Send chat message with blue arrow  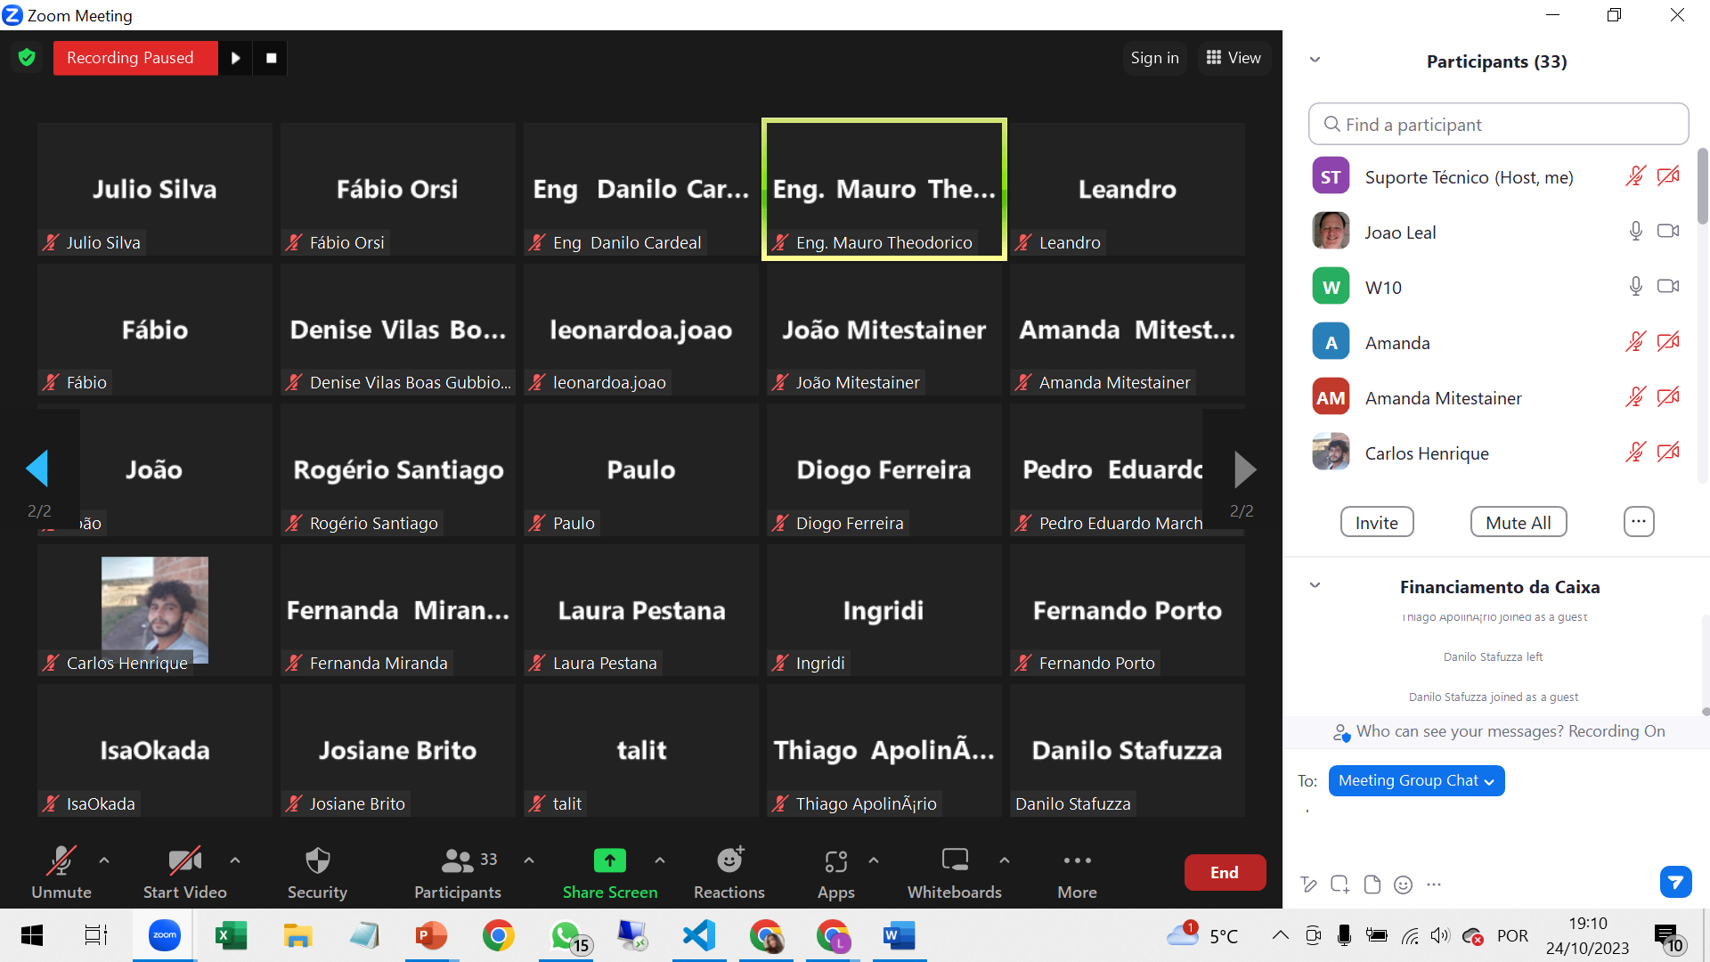1675,883
